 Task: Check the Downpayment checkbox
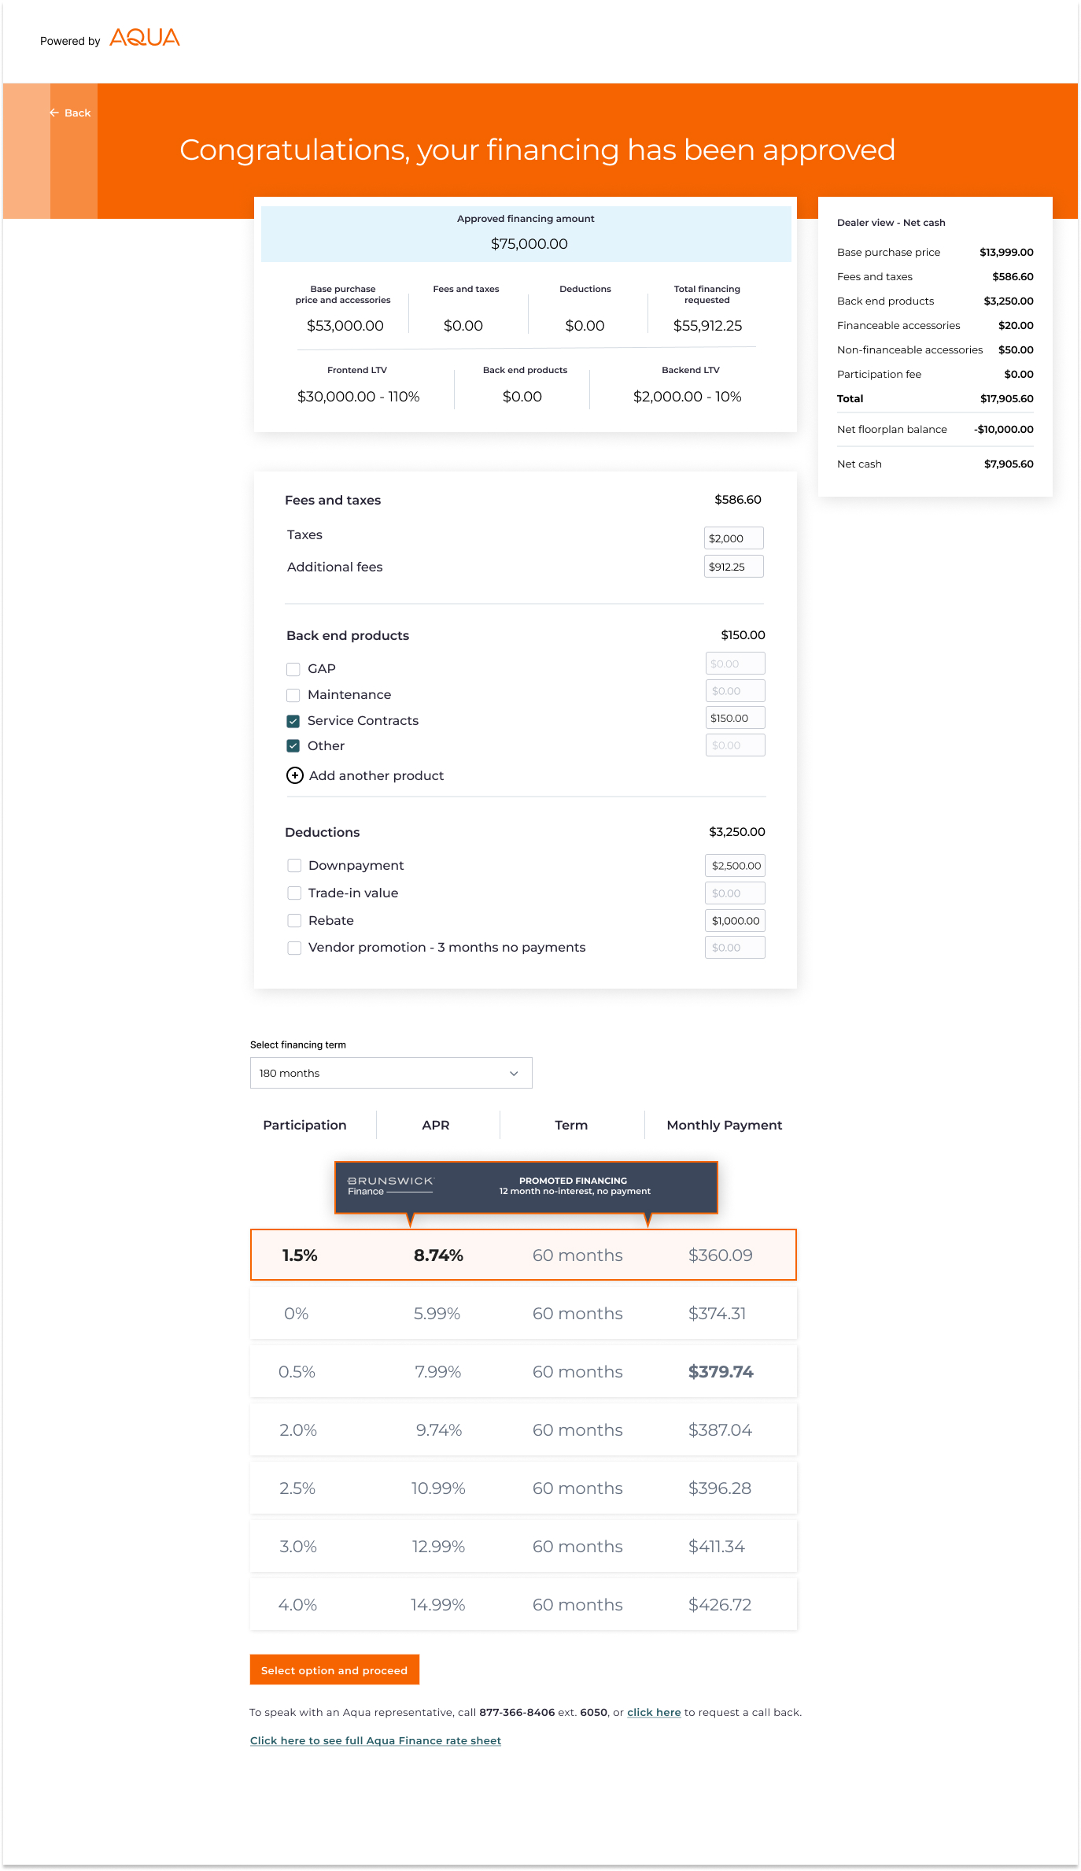click(294, 865)
